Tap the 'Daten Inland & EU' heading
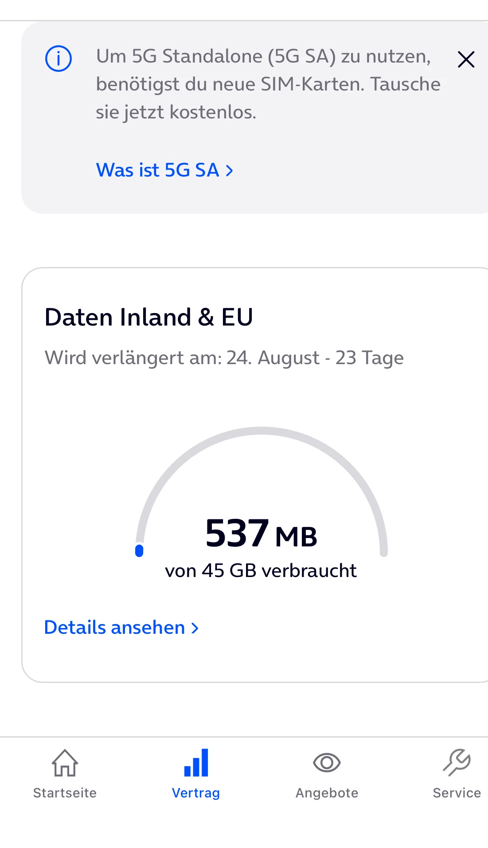The image size is (488, 848). point(149,318)
